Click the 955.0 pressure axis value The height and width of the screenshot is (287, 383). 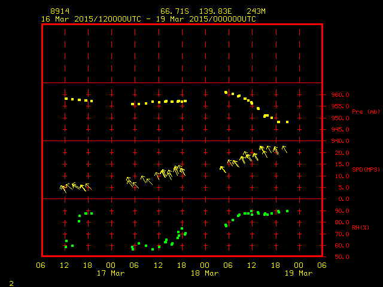pyautogui.click(x=337, y=106)
